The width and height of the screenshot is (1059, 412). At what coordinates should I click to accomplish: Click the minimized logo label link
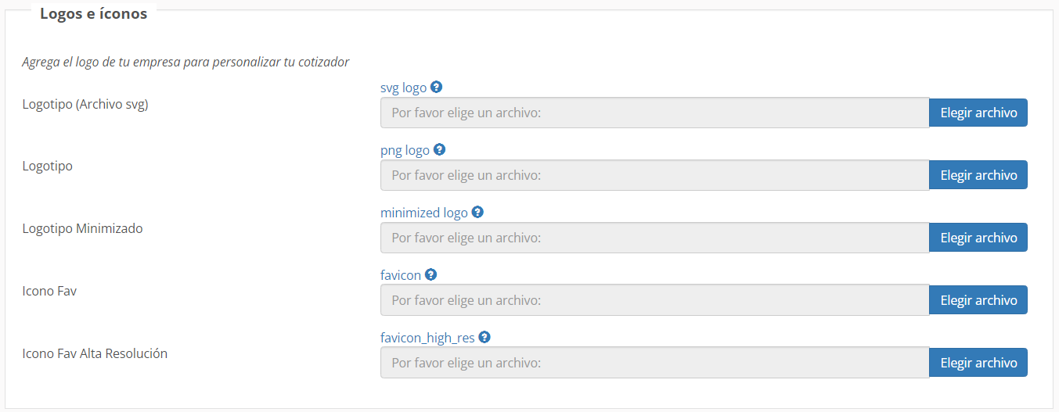pos(424,213)
